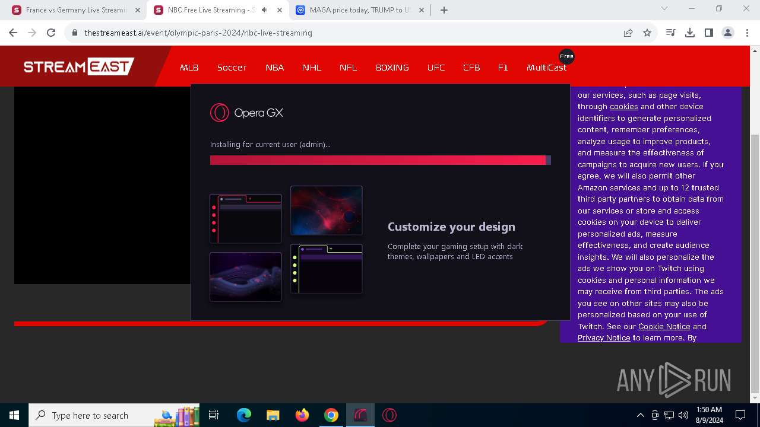This screenshot has width=760, height=427.
Task: Open UFC menu item
Action: click(436, 68)
